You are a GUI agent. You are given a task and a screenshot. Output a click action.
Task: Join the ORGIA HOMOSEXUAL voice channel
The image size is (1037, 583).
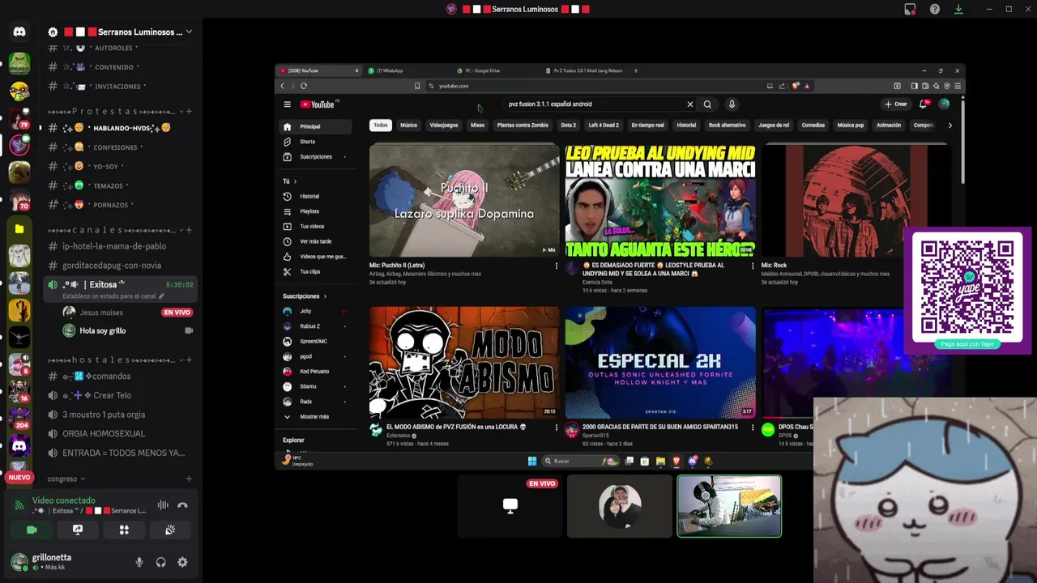(x=120, y=433)
